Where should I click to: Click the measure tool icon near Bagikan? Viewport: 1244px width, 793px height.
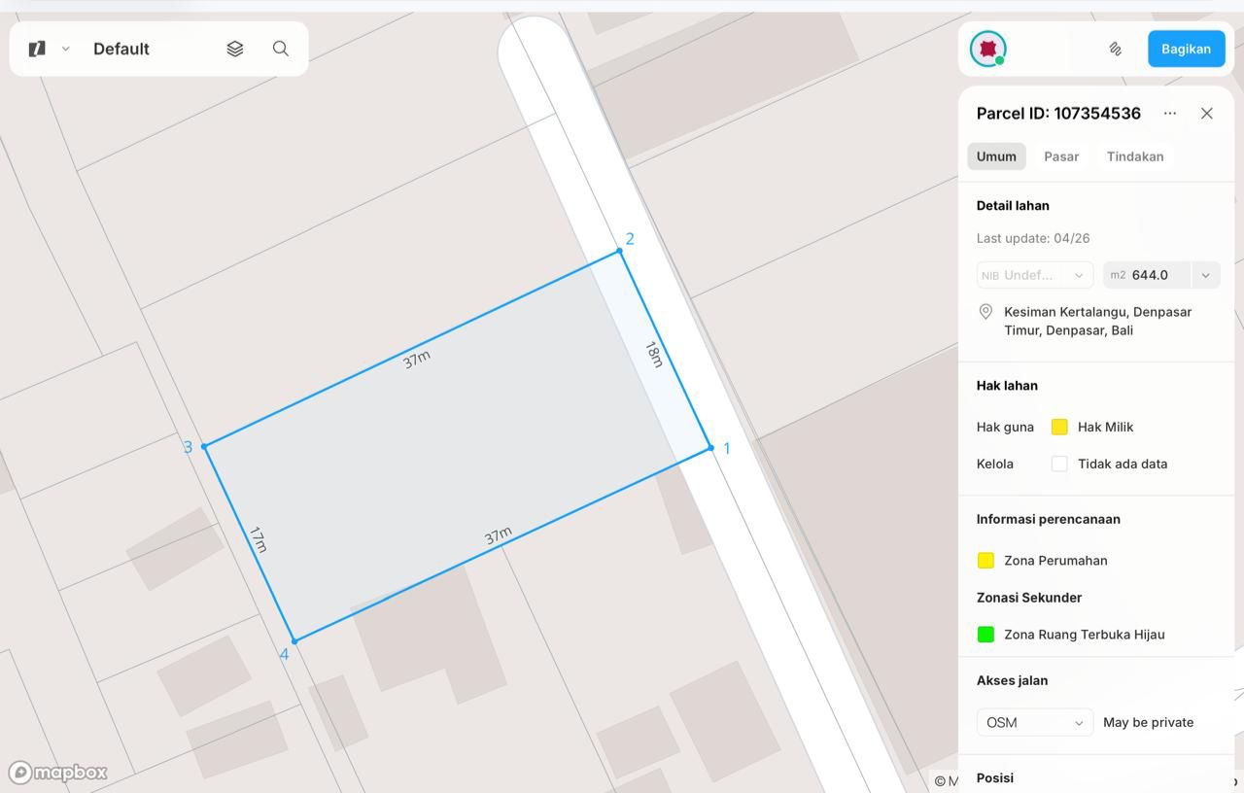(1116, 49)
